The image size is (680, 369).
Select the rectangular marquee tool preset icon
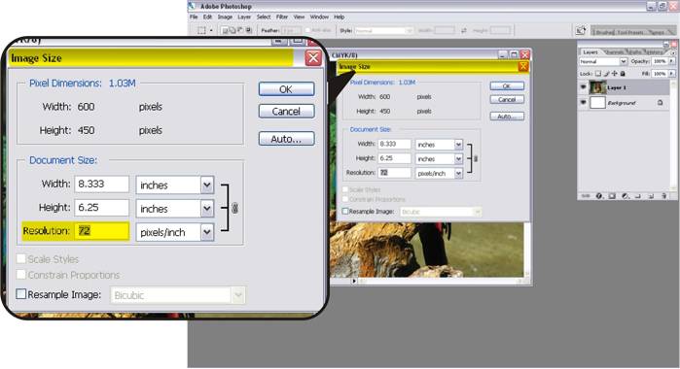[201, 30]
